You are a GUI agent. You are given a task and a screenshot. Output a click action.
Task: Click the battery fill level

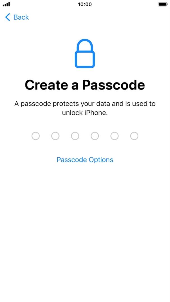click(162, 4)
